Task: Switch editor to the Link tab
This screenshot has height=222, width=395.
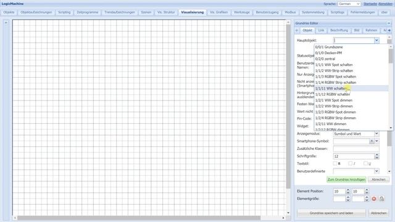Action: [x=321, y=30]
